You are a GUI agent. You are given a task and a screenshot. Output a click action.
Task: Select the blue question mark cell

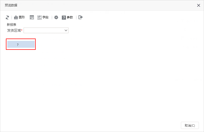[x=21, y=44]
